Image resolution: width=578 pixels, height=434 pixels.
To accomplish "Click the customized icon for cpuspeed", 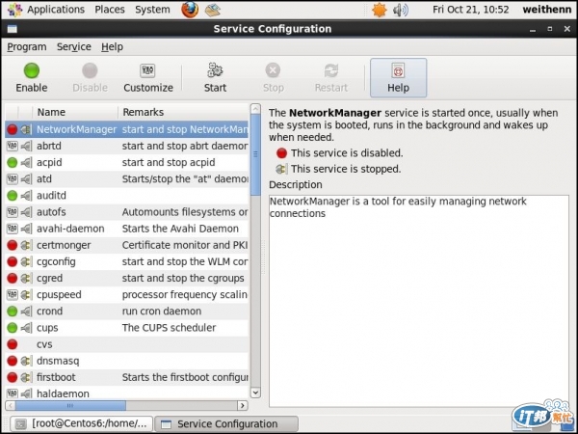I will coord(13,294).
